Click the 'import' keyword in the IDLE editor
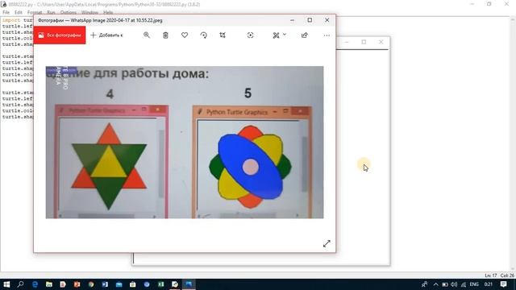 click(x=11, y=20)
